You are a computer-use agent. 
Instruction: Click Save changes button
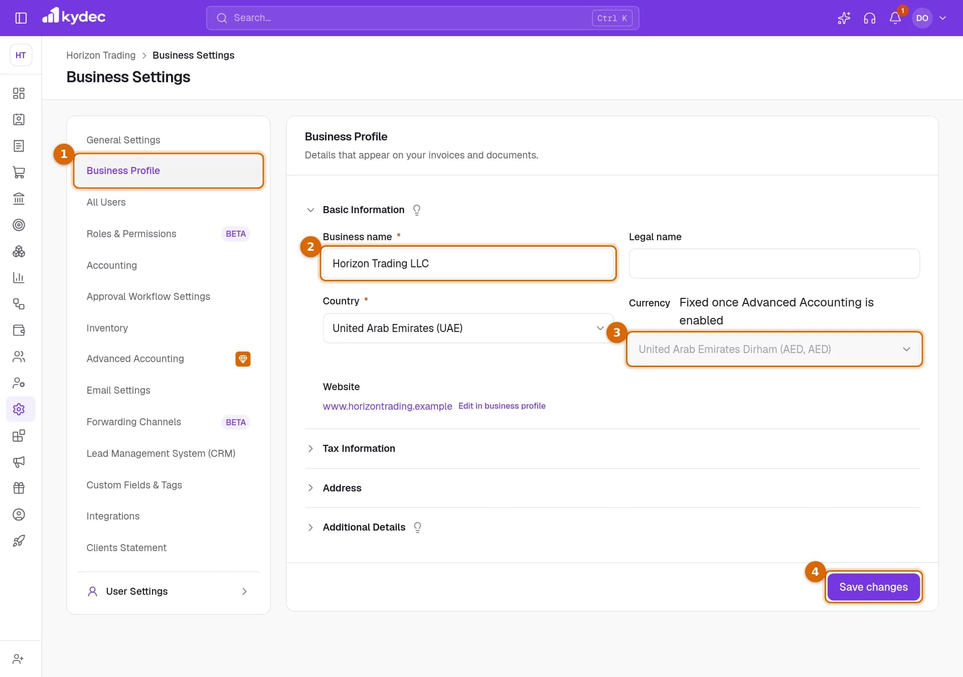(x=873, y=587)
